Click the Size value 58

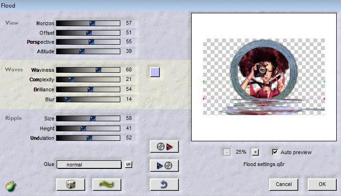(129, 118)
